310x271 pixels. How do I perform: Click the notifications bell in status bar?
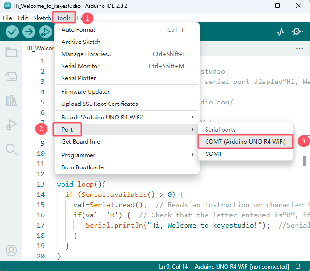pos(298,266)
